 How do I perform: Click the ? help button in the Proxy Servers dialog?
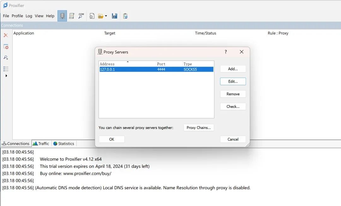[x=226, y=52]
